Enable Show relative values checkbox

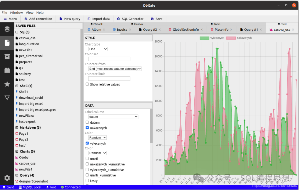tap(87, 84)
